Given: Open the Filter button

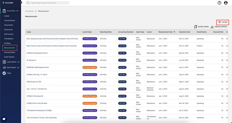Looking at the screenshot, I should pos(223,22).
